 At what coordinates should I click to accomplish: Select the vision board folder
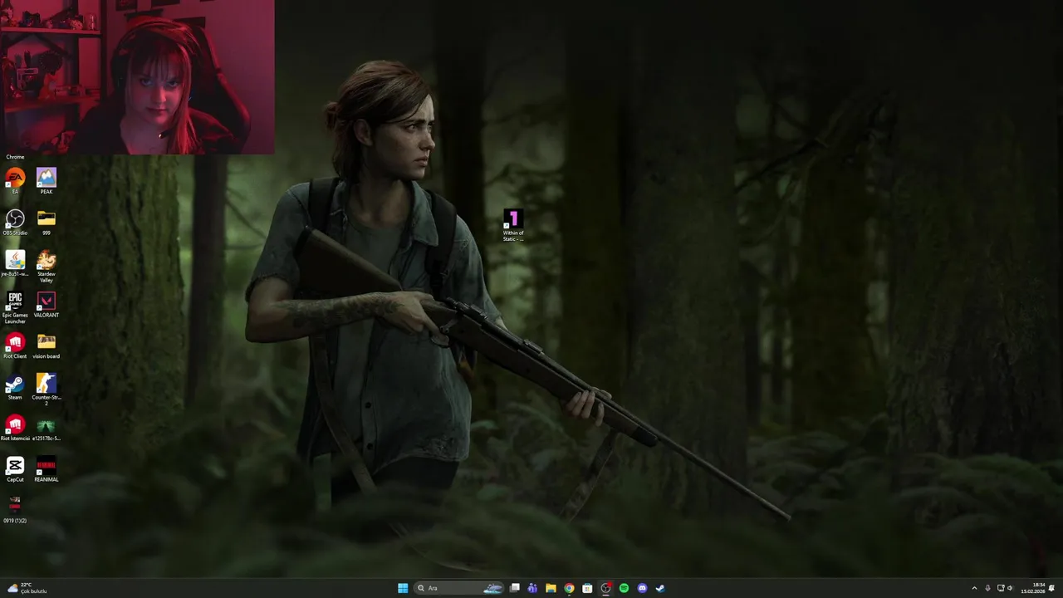point(47,344)
